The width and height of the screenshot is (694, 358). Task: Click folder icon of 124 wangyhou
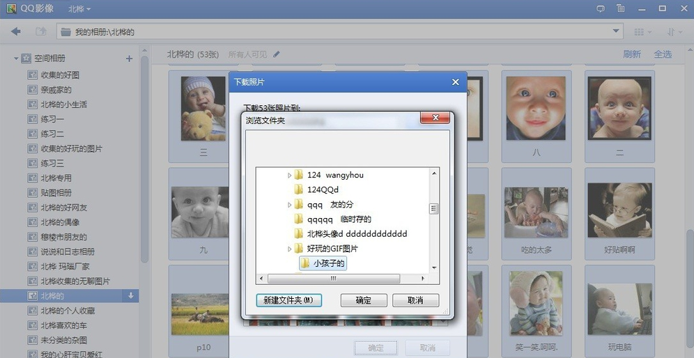[299, 175]
